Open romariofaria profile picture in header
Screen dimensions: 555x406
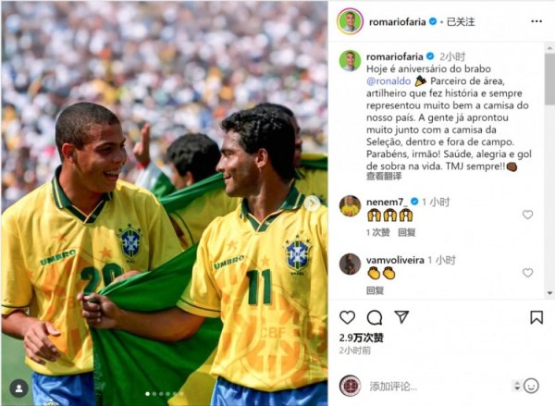350,21
